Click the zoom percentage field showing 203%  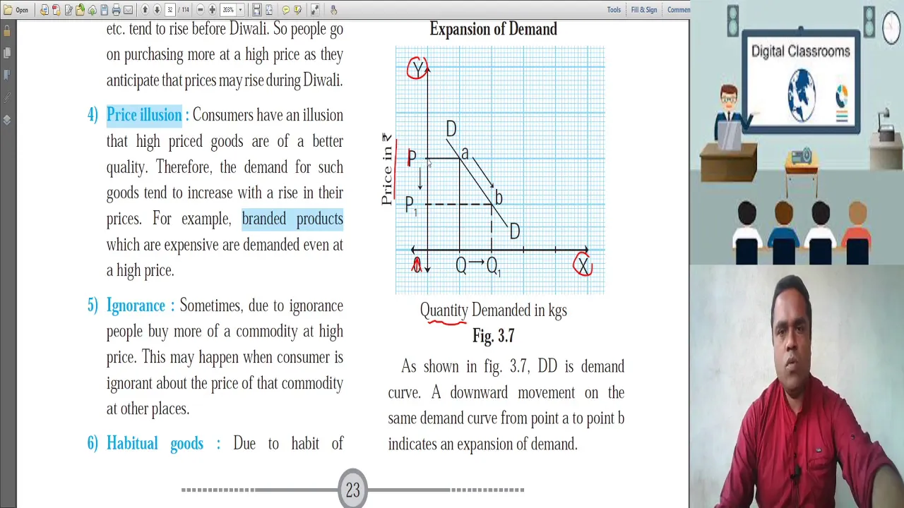click(x=228, y=10)
